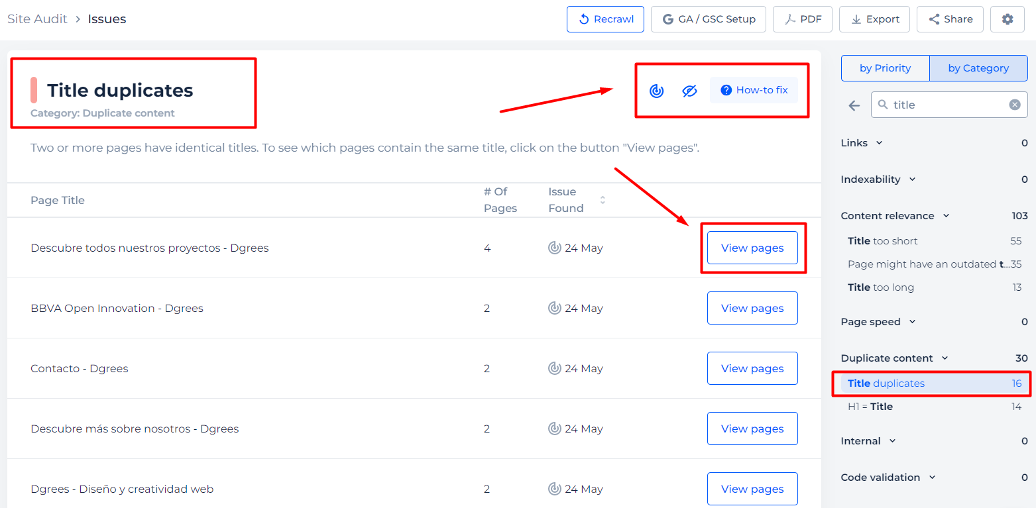Viewport: 1036px width, 508px height.
Task: Click the Title duplicates heading
Action: pyautogui.click(x=120, y=90)
